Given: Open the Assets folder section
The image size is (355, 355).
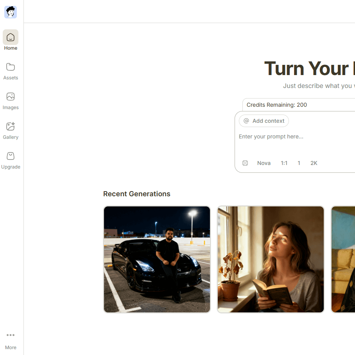Looking at the screenshot, I should pos(11,70).
